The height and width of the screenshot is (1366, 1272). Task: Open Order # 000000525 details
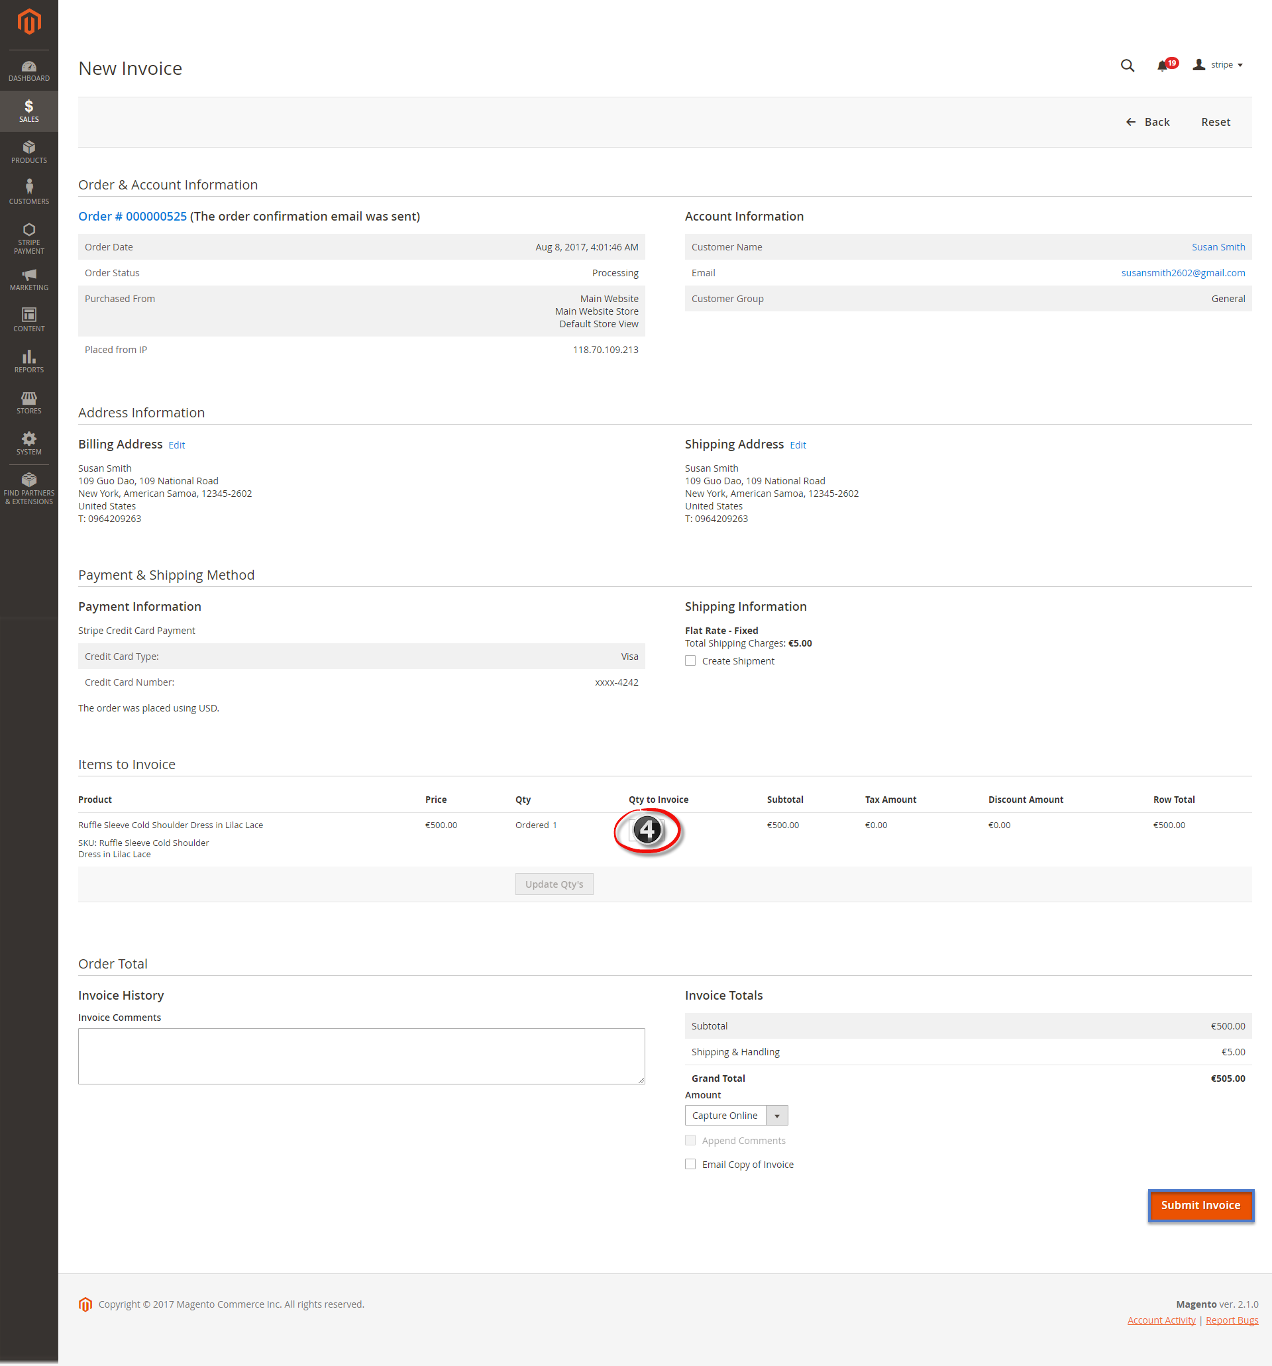coord(132,216)
